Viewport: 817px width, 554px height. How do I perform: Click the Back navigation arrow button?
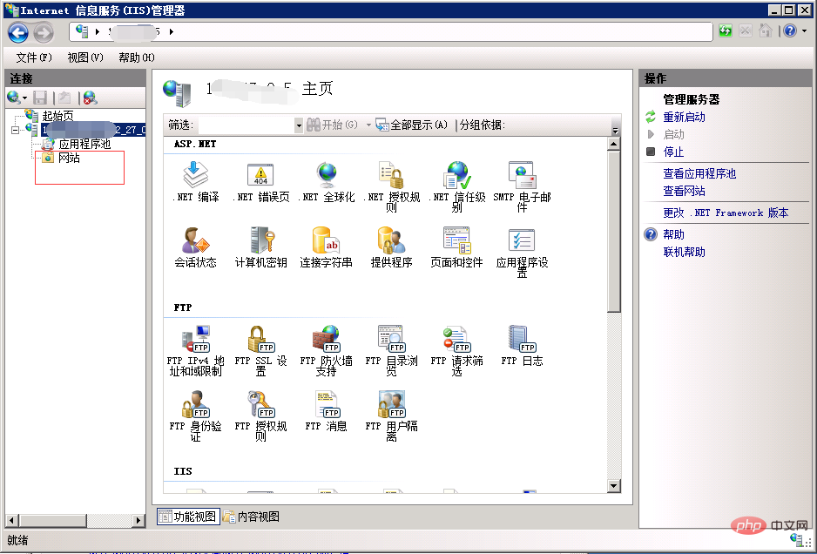tap(18, 33)
